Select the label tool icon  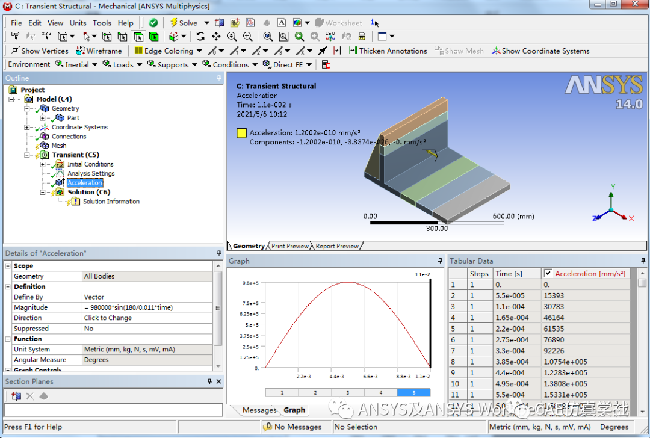(x=15, y=37)
